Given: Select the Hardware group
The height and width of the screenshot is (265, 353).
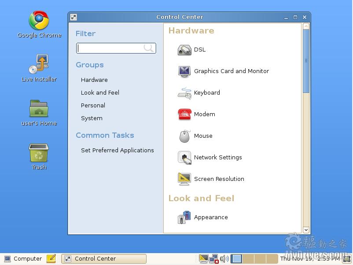Looking at the screenshot, I should point(94,80).
